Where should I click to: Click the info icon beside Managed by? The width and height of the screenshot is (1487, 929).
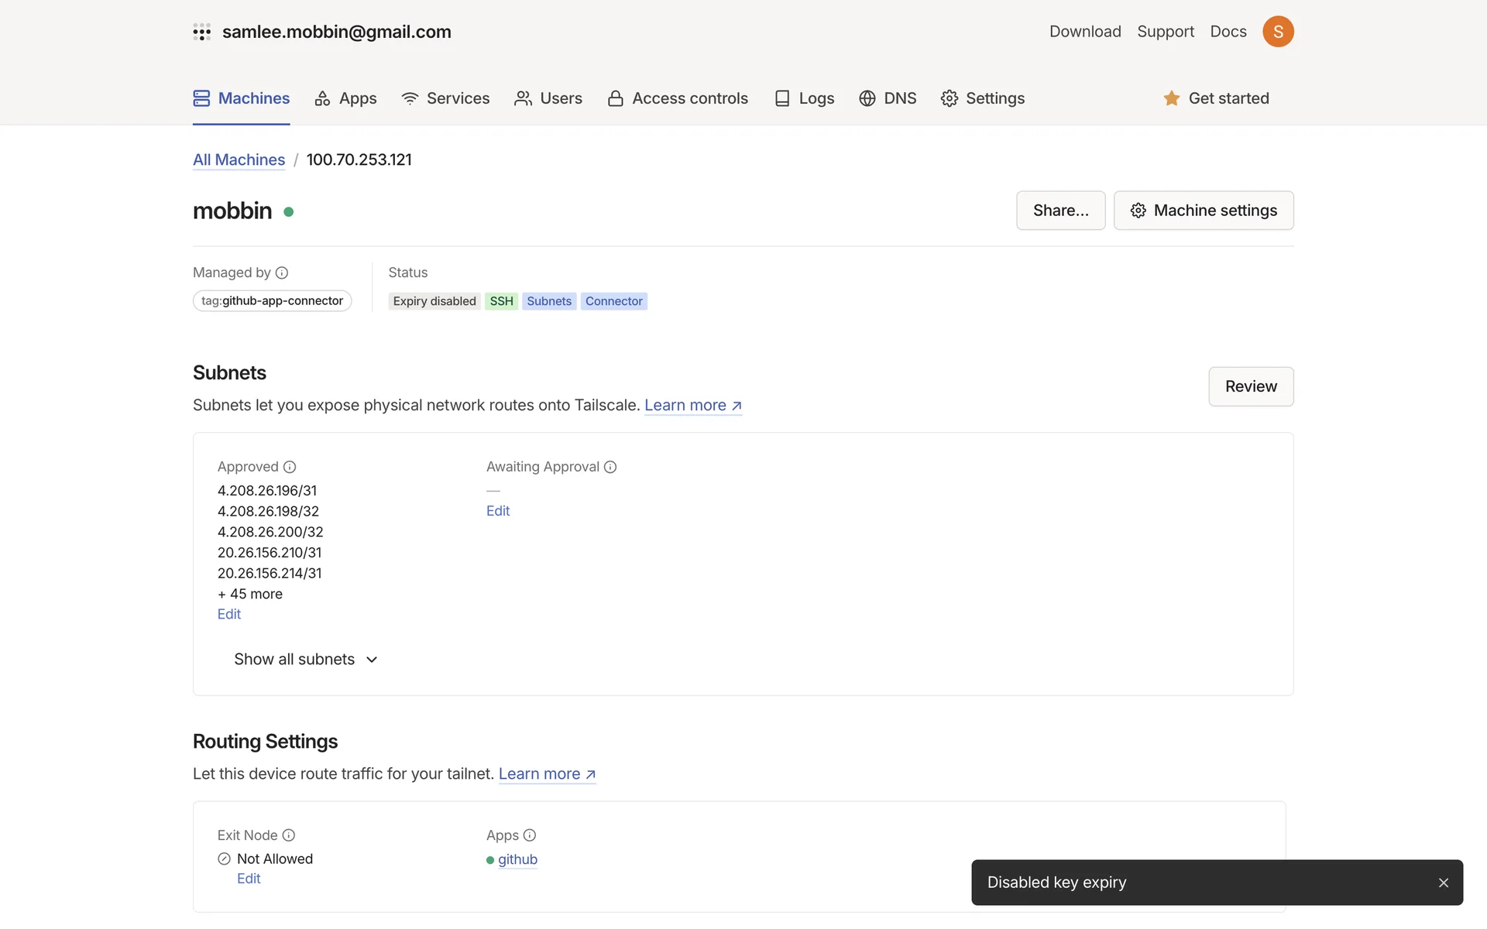pos(282,273)
